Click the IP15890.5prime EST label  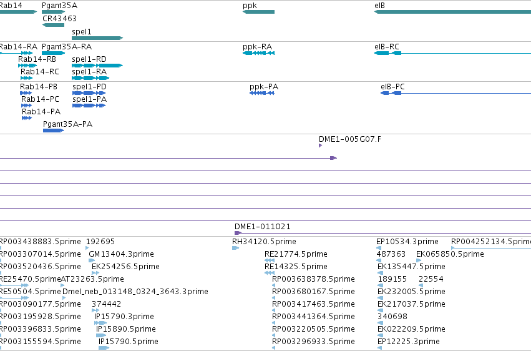tap(126, 329)
